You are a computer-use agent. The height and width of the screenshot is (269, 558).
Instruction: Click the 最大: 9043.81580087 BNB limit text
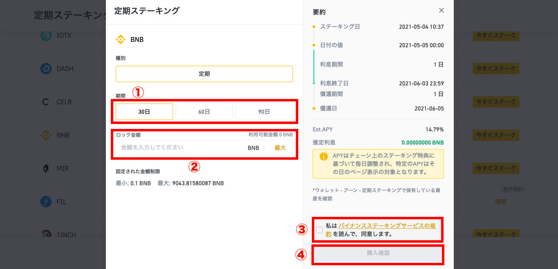(191, 183)
